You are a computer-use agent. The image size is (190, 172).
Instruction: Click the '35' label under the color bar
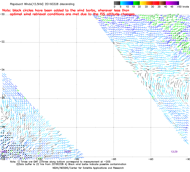pyautogui.click(x=159, y=7)
